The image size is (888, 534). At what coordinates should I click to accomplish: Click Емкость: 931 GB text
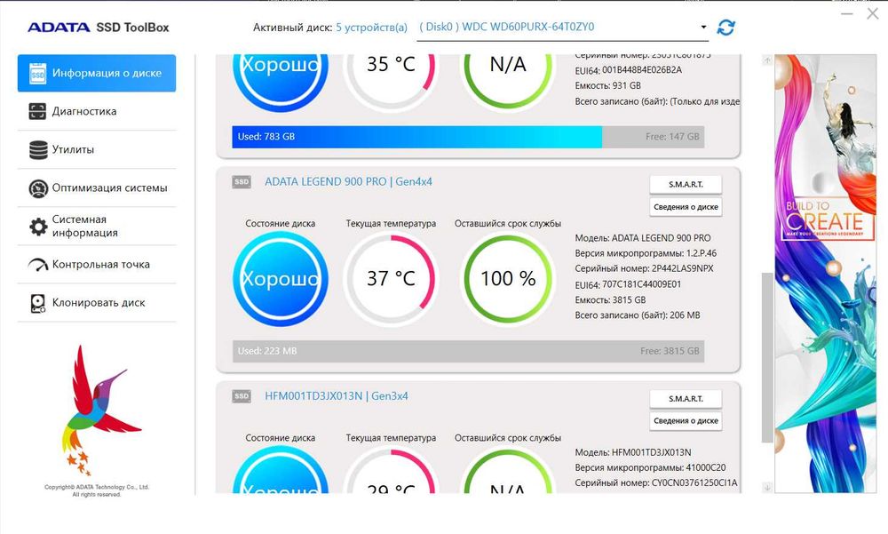click(607, 85)
